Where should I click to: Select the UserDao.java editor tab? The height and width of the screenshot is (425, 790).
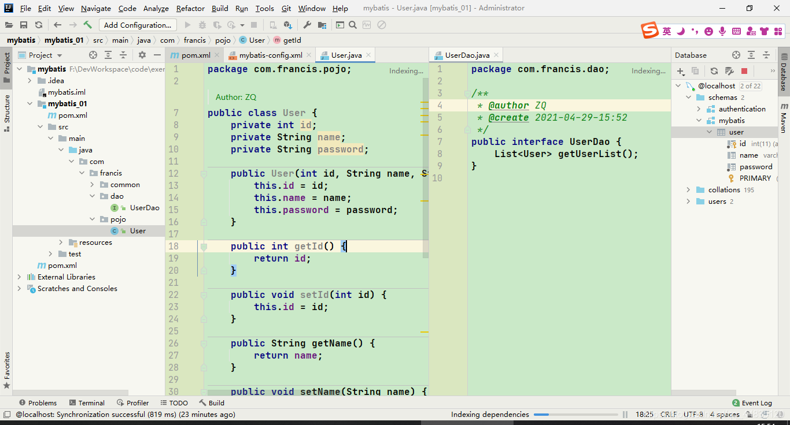tap(466, 55)
